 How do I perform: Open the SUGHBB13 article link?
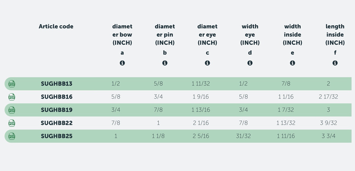(56, 84)
